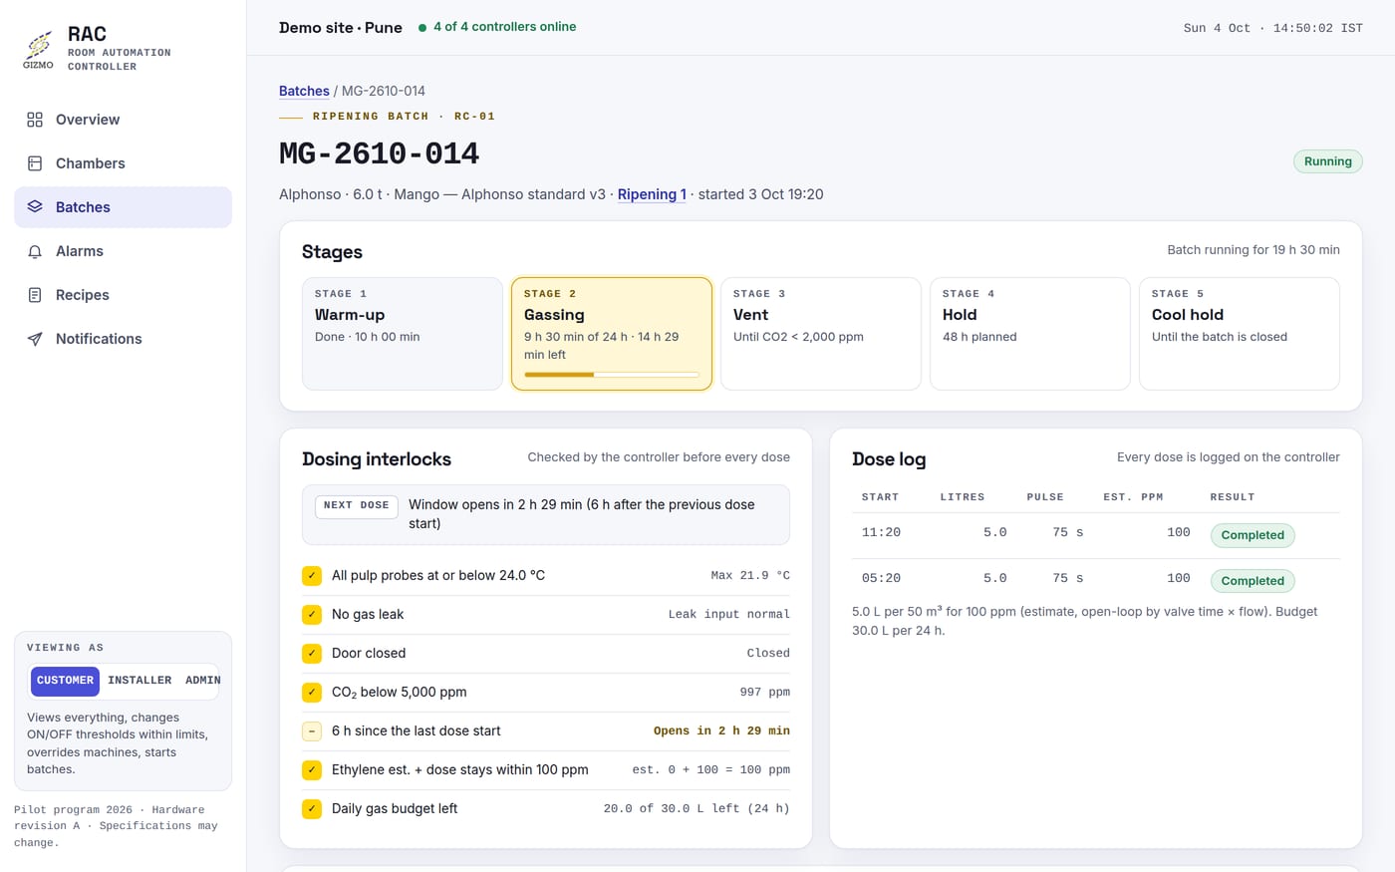Click the Batches layers icon in sidebar
1395x872 pixels.
tap(35, 207)
